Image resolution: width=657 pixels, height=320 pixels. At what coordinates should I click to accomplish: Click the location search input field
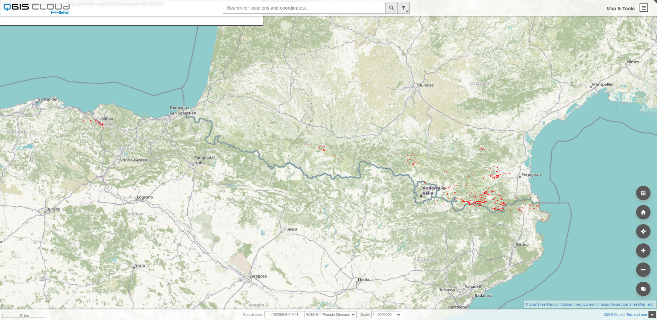pos(304,8)
